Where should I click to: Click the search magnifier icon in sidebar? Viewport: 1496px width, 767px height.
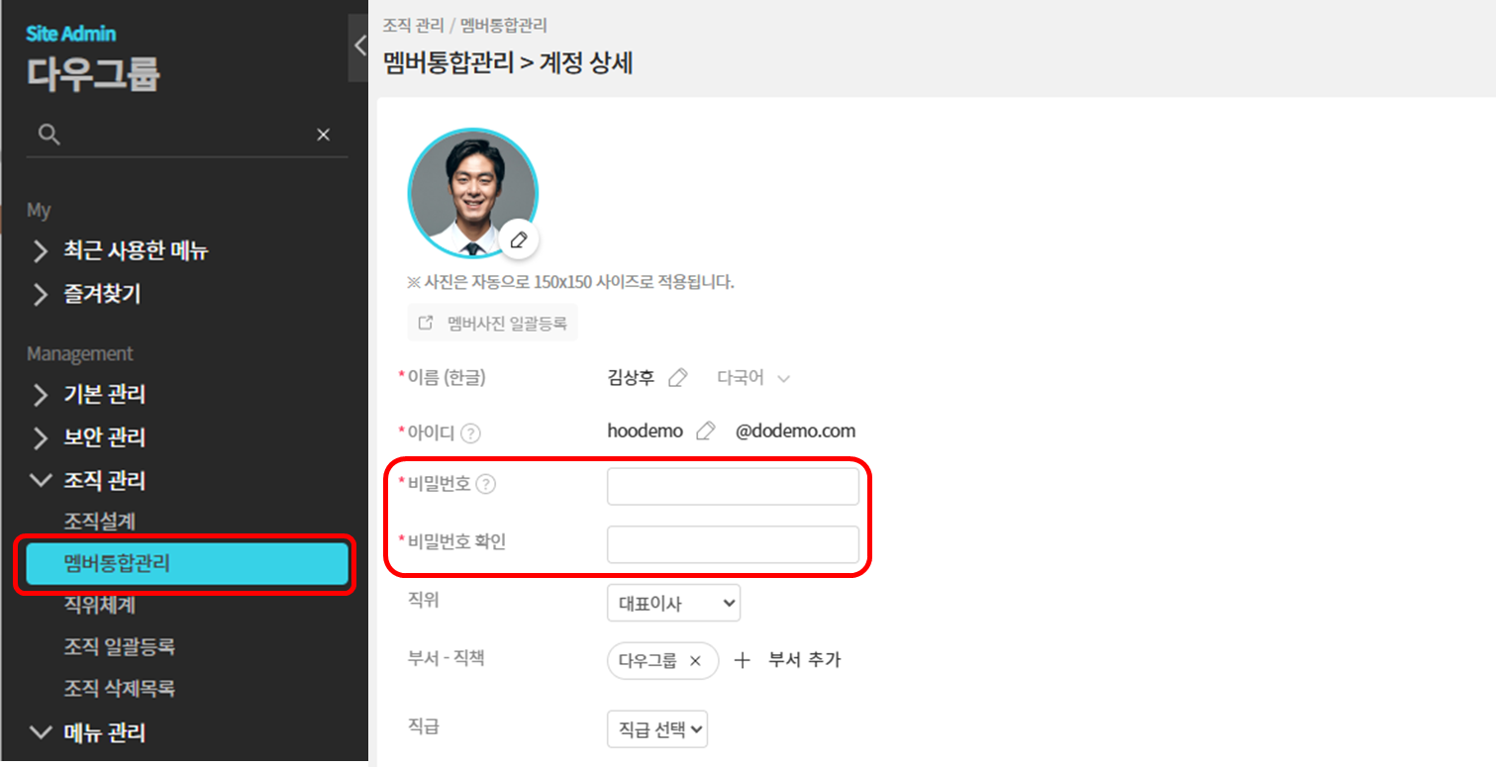pyautogui.click(x=49, y=135)
